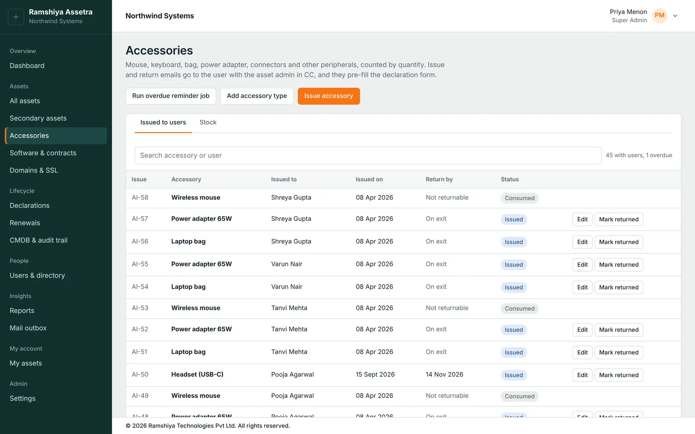Select the Issued to users tab
The width and height of the screenshot is (695, 434).
pos(163,123)
